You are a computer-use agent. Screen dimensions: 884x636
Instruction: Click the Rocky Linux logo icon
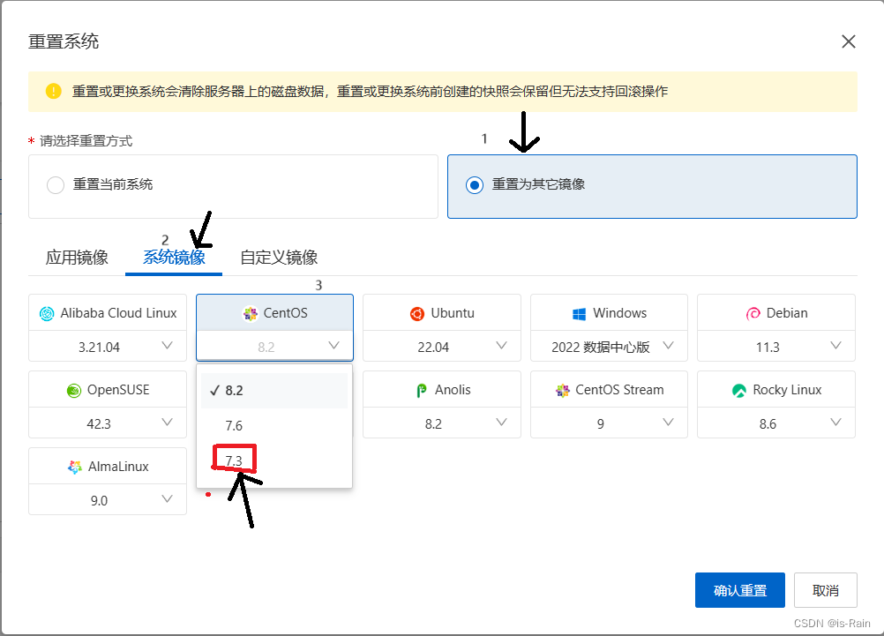click(x=739, y=390)
